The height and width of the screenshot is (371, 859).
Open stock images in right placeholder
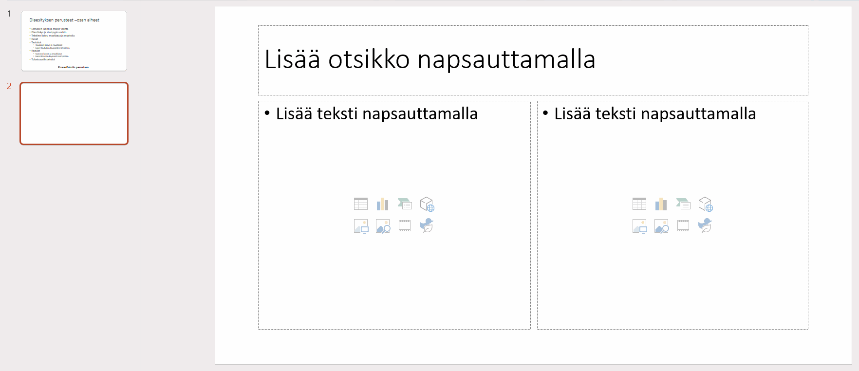(x=662, y=226)
